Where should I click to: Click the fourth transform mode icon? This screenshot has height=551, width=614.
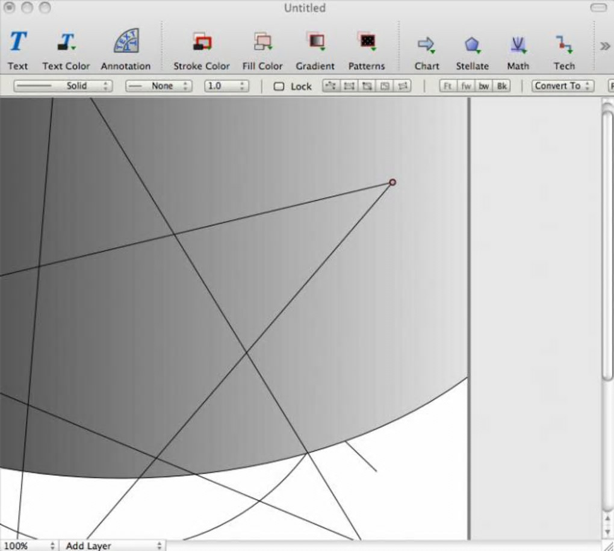(385, 86)
